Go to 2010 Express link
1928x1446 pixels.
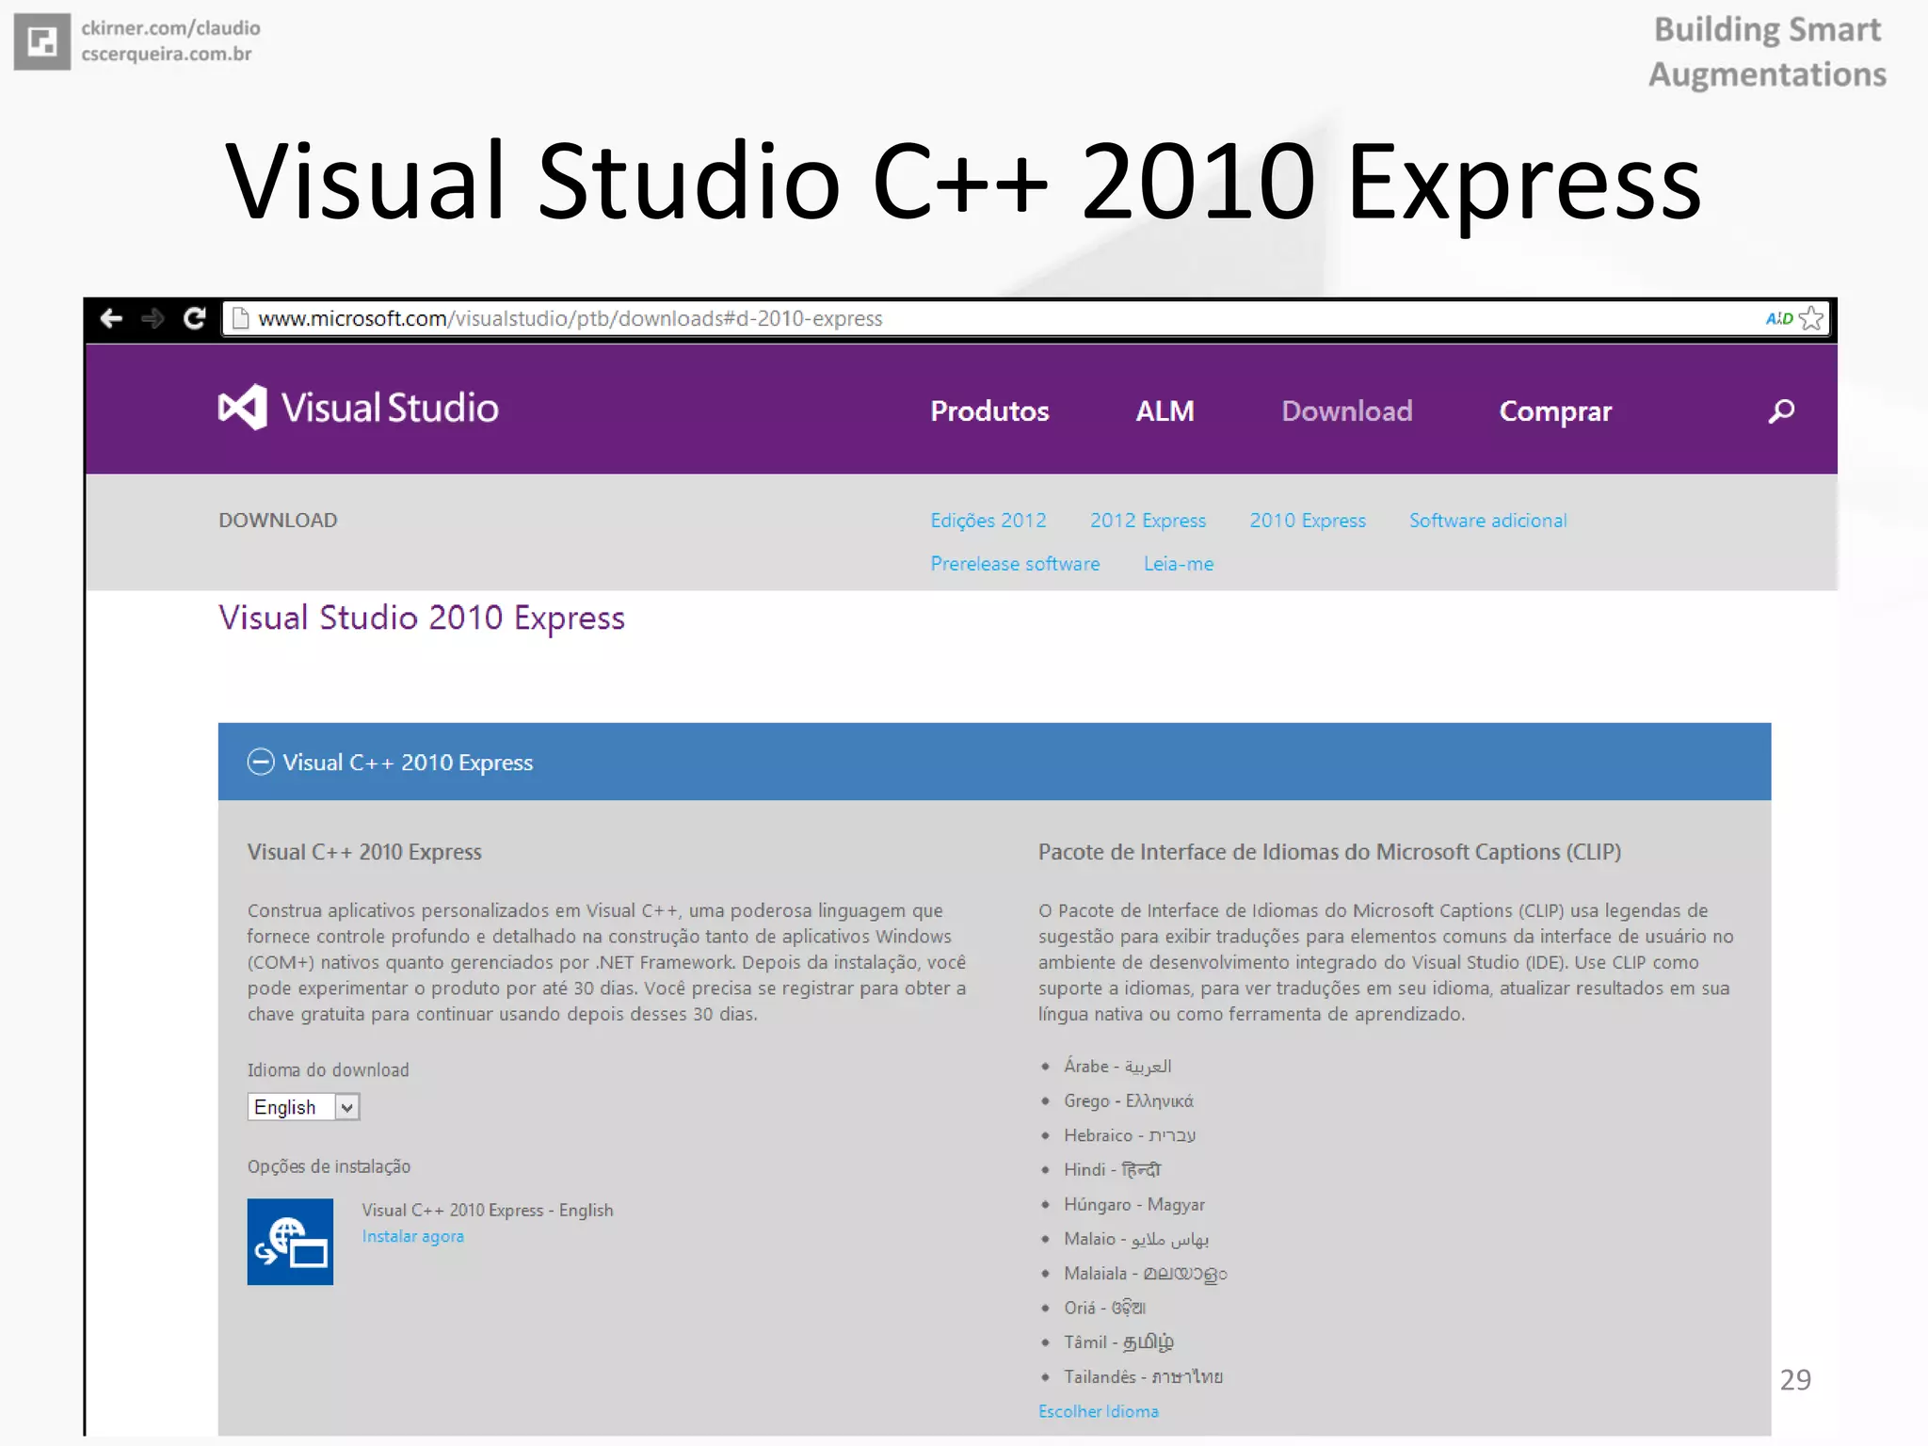click(1308, 521)
